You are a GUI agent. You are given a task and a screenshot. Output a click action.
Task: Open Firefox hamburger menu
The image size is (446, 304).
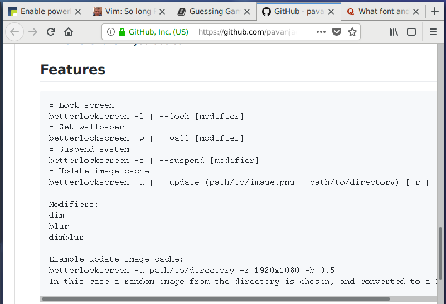(x=433, y=32)
